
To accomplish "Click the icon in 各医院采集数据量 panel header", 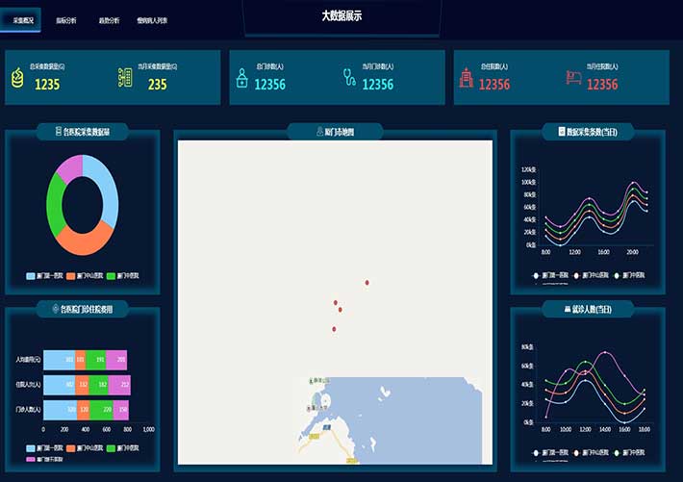I will pyautogui.click(x=58, y=133).
